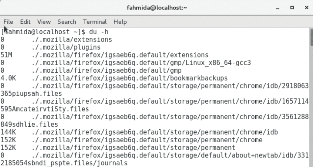Open the Edit menu
313x167 pixels.
click(x=25, y=22)
